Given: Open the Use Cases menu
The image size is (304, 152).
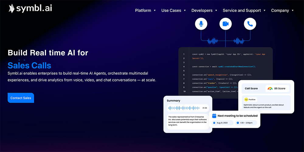Looking at the screenshot, I should click(x=171, y=10).
